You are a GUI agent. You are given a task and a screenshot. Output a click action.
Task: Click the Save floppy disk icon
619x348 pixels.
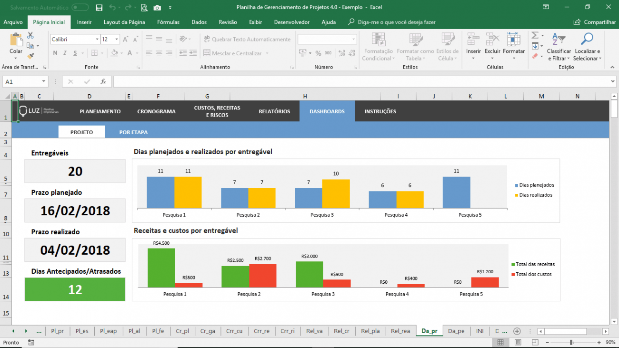click(99, 8)
